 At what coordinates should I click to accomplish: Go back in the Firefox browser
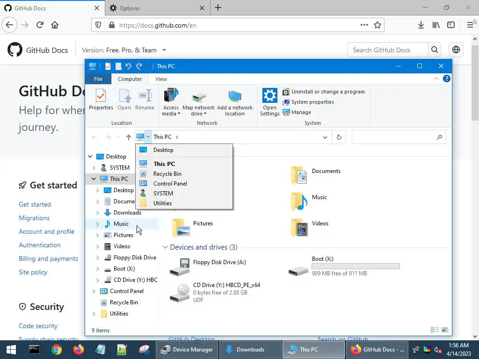[9, 25]
